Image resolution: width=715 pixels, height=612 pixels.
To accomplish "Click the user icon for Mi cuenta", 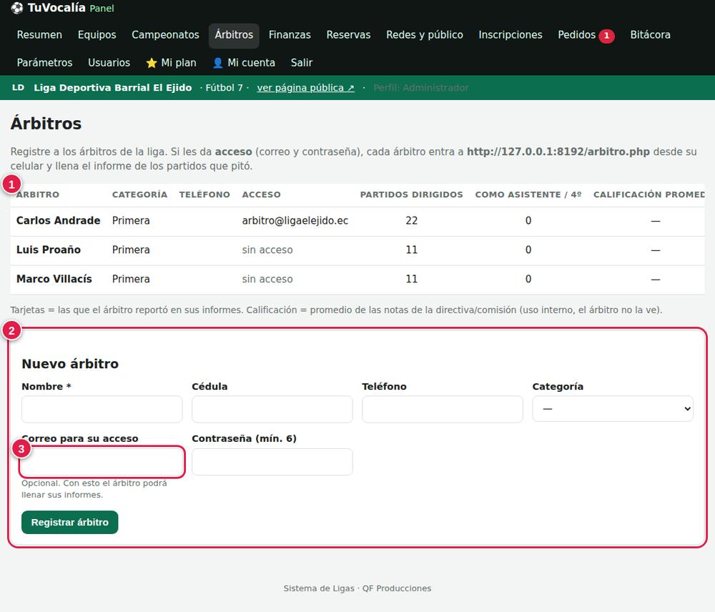I will [218, 63].
